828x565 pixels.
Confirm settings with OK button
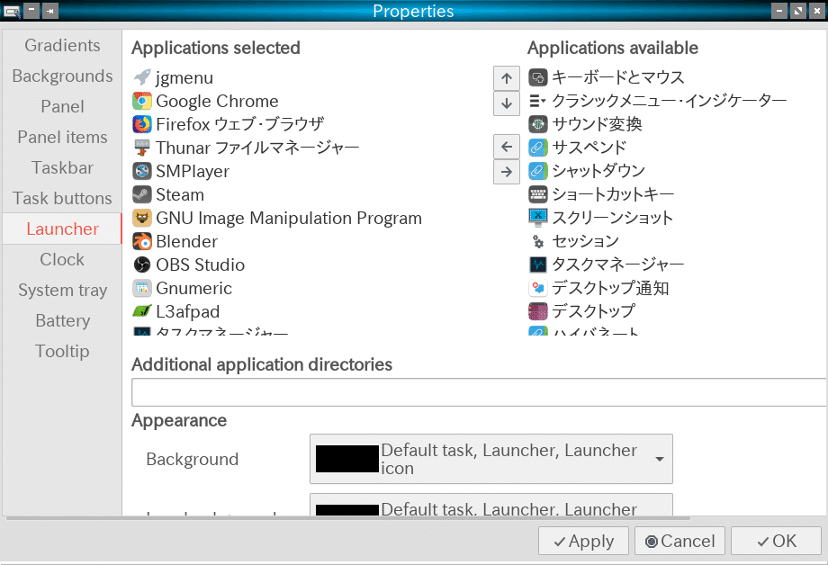[x=775, y=541]
